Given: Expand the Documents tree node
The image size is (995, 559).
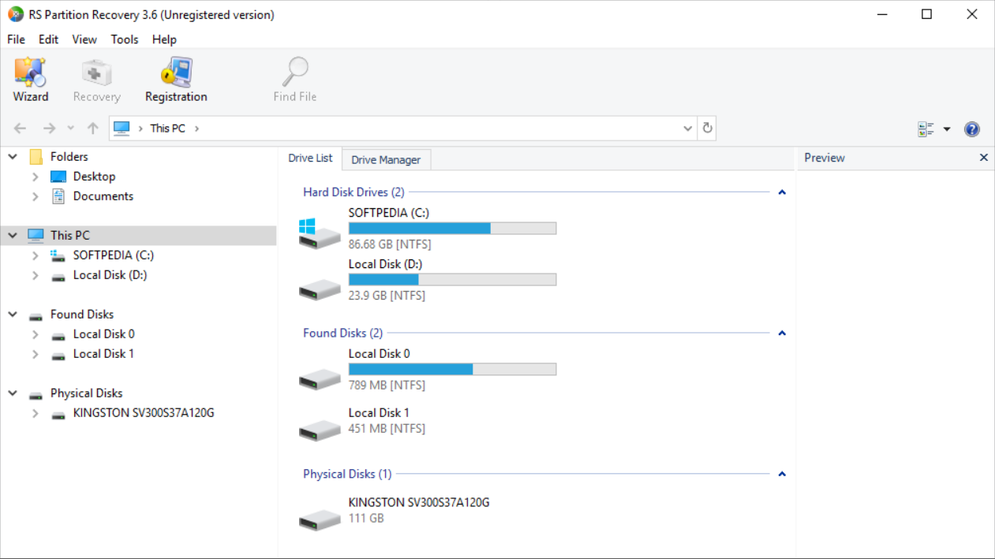Looking at the screenshot, I should (x=36, y=196).
